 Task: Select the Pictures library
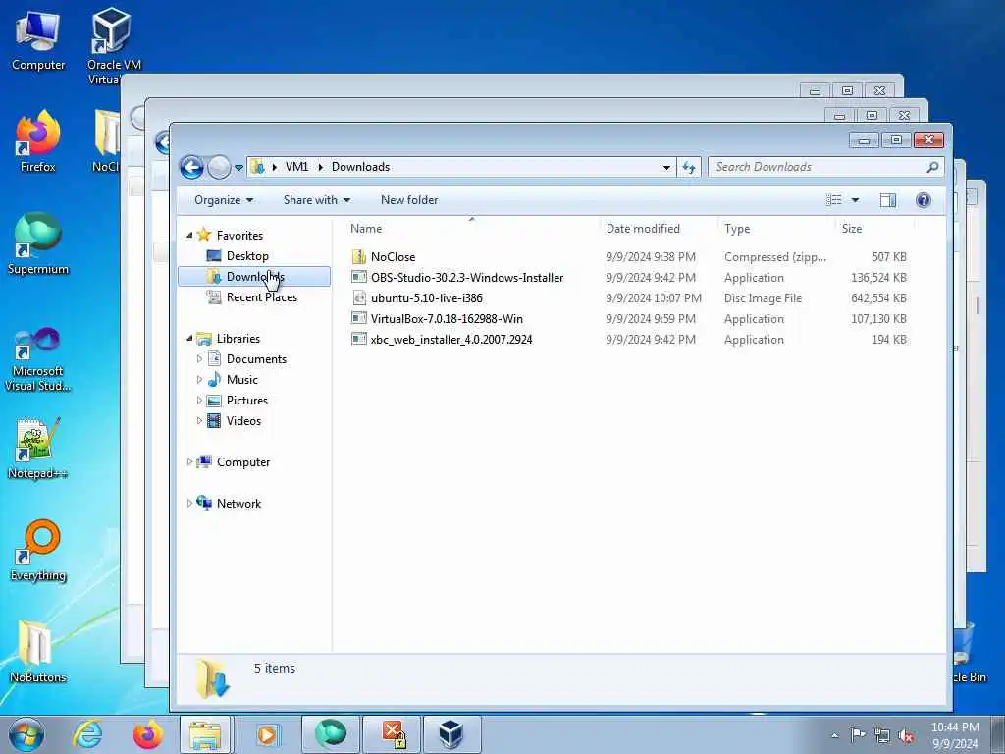246,401
